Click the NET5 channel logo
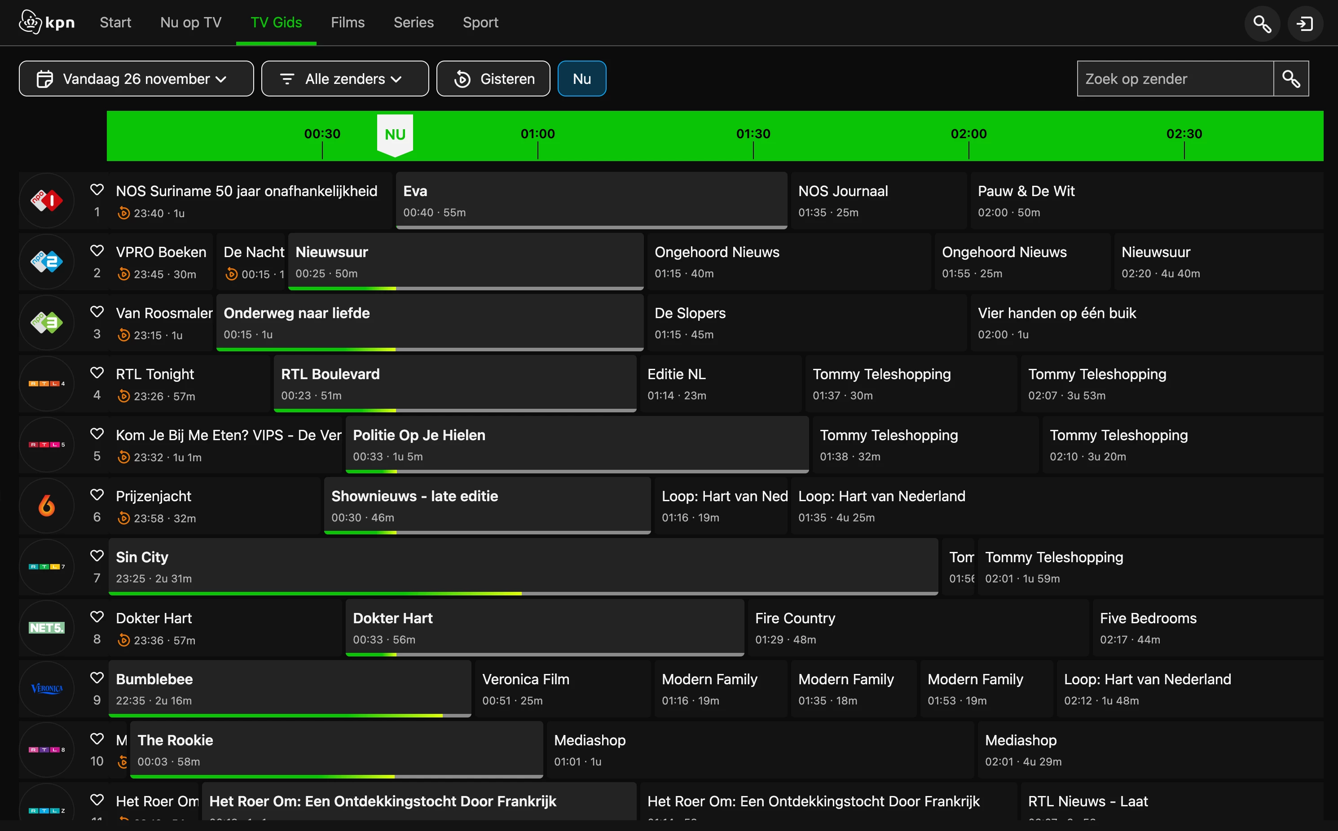The image size is (1338, 831). point(47,628)
